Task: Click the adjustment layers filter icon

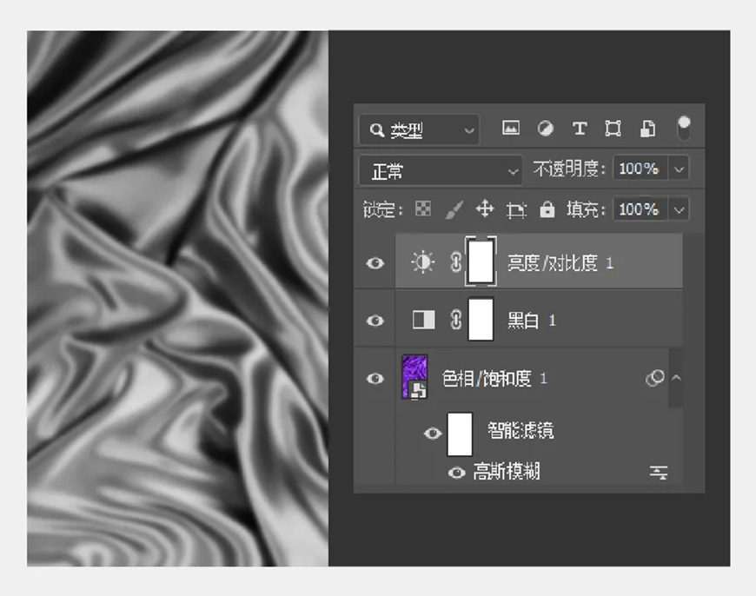Action: [545, 128]
